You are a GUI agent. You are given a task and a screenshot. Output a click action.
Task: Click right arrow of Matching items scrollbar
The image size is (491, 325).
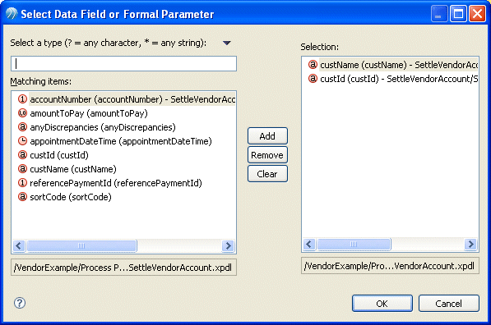click(x=228, y=246)
